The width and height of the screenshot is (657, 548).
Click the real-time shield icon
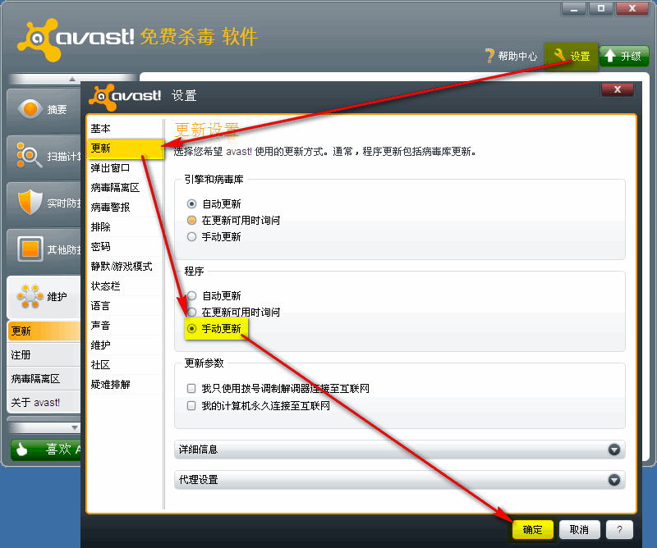[30, 201]
